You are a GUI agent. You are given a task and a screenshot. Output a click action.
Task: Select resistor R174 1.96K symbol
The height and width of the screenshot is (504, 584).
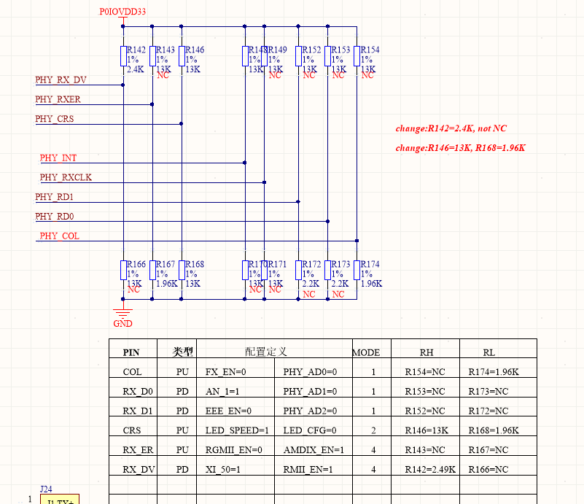pos(357,270)
